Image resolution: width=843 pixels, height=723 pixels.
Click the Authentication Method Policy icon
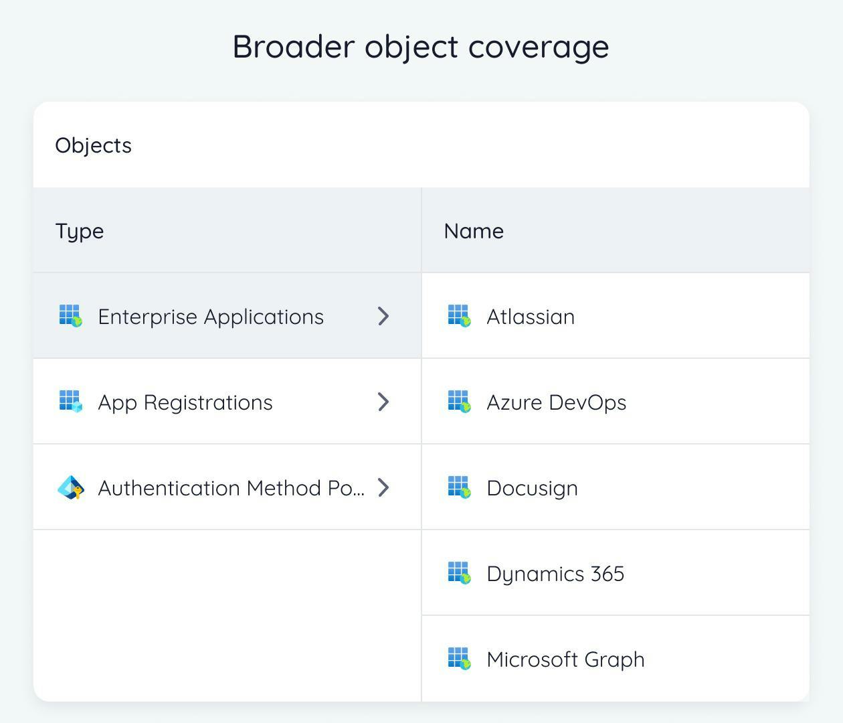click(70, 488)
